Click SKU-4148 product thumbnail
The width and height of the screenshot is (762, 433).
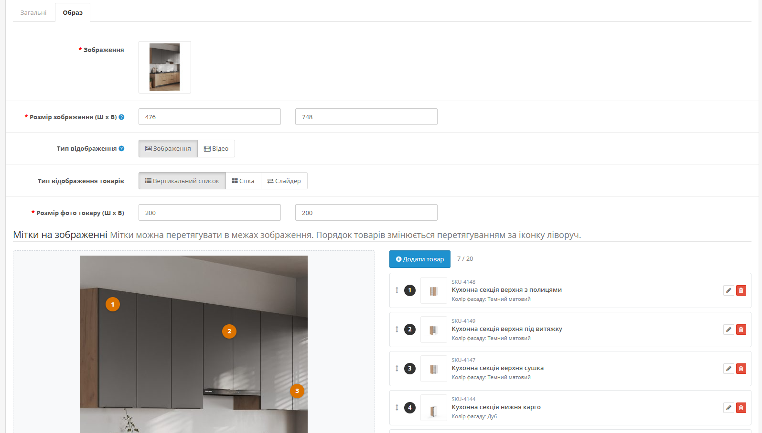point(434,290)
